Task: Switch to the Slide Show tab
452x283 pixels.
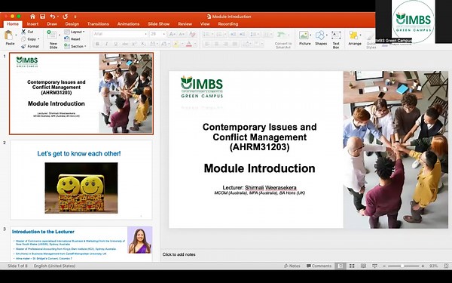Action: (x=158, y=24)
